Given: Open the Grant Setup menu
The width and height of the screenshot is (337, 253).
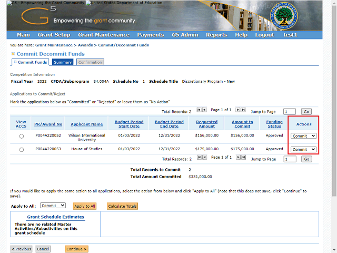Looking at the screenshot, I should pos(54,35).
